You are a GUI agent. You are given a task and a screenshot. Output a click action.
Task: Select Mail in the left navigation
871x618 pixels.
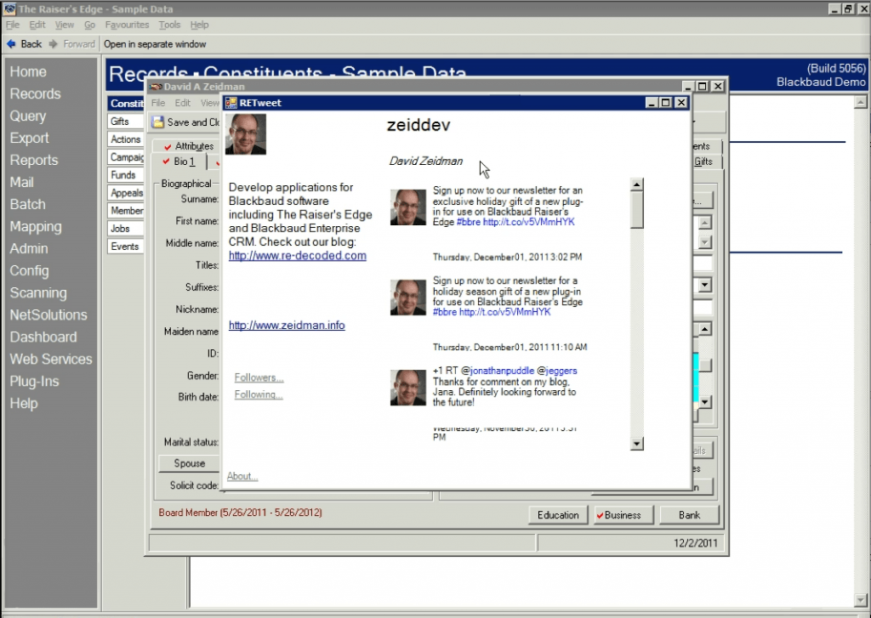pyautogui.click(x=21, y=182)
